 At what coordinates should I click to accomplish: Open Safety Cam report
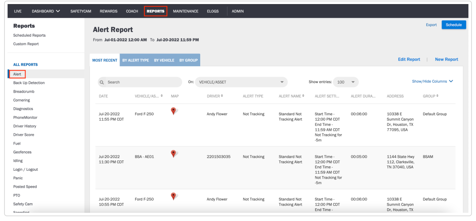[x=23, y=204]
